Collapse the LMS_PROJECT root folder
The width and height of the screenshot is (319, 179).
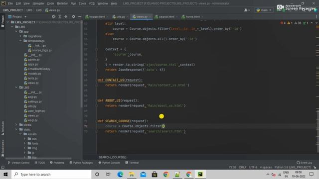pos(8,22)
